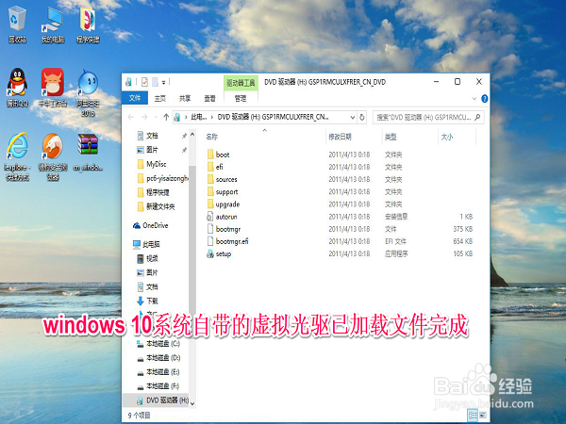566x424 pixels.
Task: Open the 主页 (Home) ribbon tab
Action: point(160,98)
